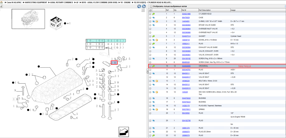
Task: Open part number link 99476929
Action: coord(186,18)
